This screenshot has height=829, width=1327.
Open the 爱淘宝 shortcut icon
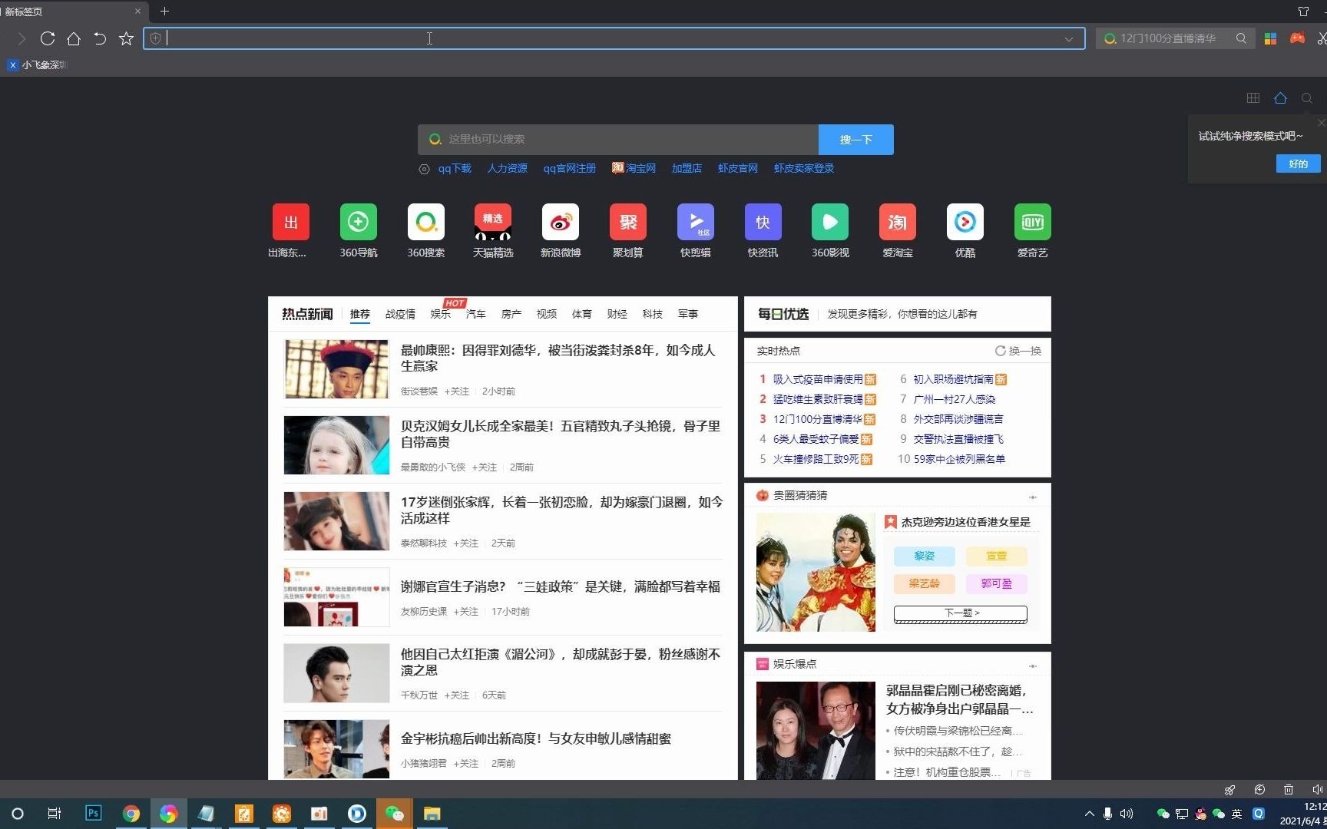[x=898, y=223]
